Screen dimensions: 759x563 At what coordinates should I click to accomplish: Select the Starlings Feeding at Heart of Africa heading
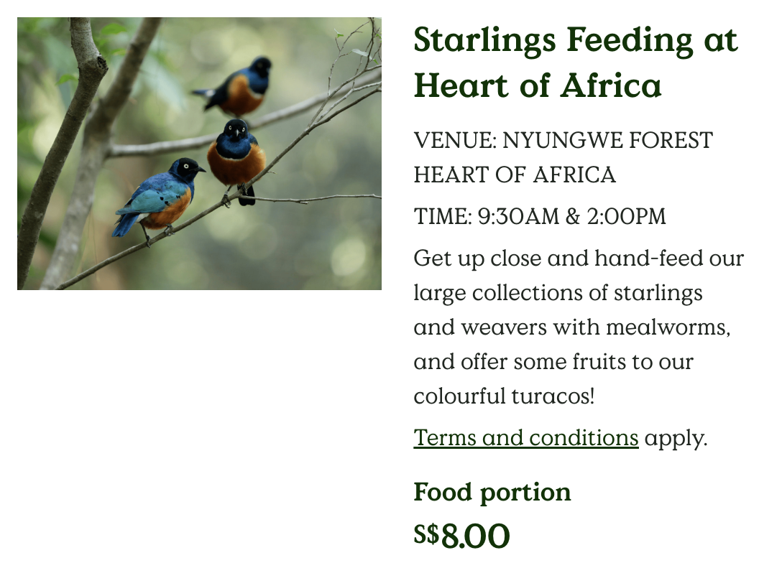point(576,62)
